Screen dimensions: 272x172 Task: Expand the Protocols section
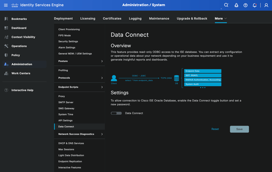[x=80, y=78]
